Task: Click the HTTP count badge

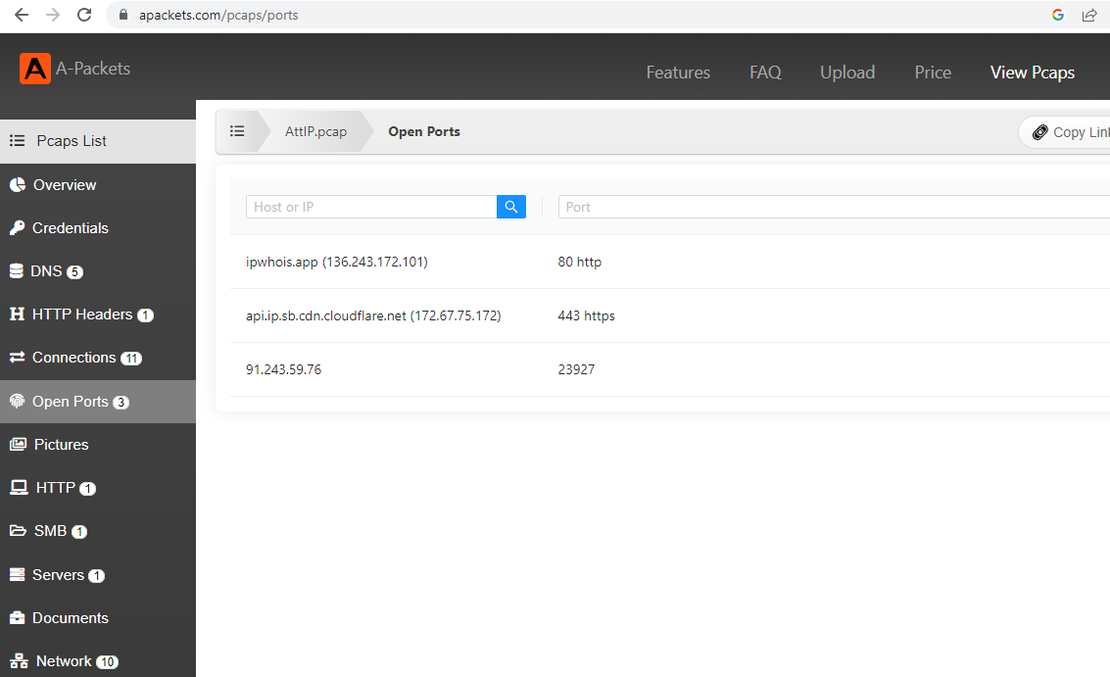Action: 88,489
